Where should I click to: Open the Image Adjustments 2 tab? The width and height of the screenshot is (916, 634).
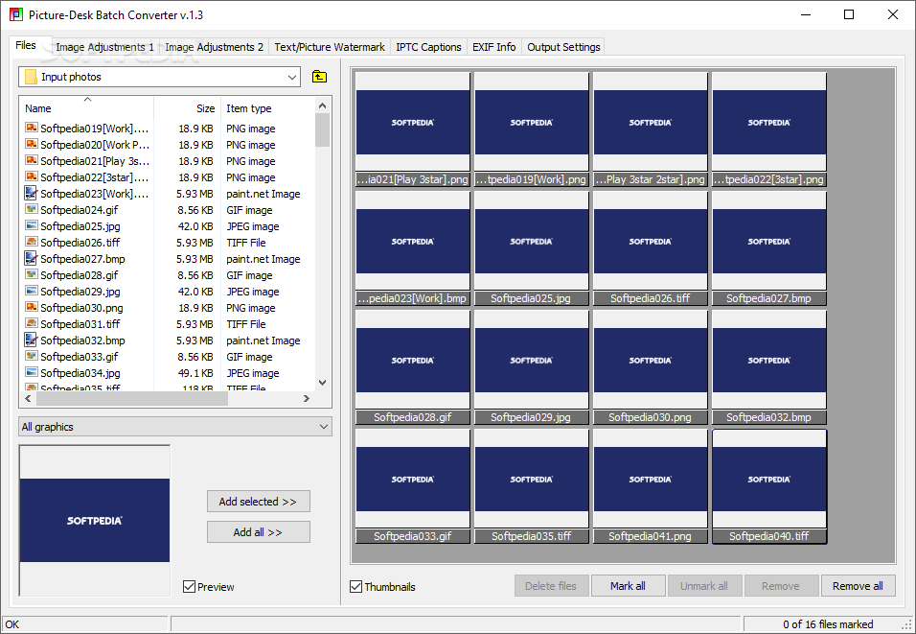(214, 47)
